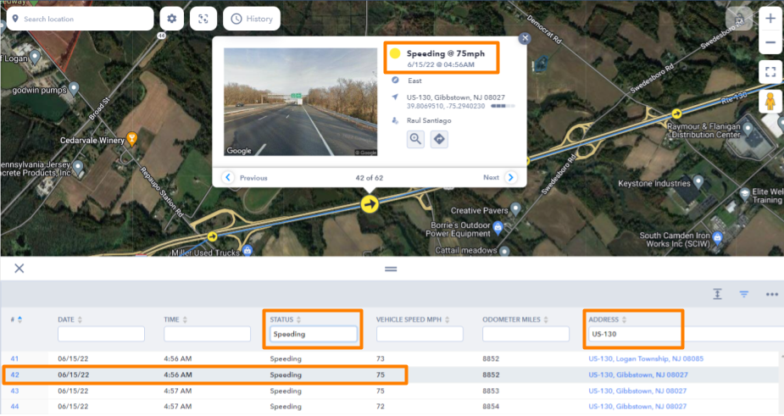Click the yellow arrow vehicle marker under popup

pos(370,204)
